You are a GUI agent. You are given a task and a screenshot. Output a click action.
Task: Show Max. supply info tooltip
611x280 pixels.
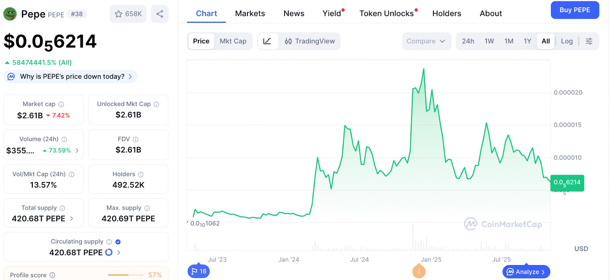147,208
